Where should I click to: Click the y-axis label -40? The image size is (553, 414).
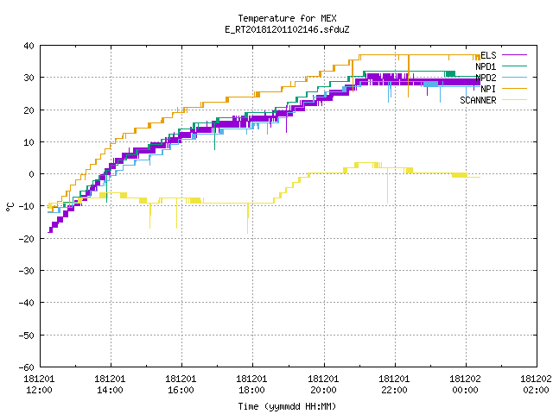27,303
